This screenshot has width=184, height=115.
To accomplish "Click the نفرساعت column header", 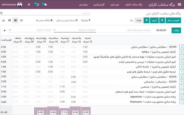I will click(6, 40).
